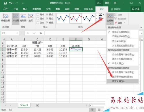Collapse the ribbon with the chevron
This screenshot has height=112, width=144.
tap(141, 27)
